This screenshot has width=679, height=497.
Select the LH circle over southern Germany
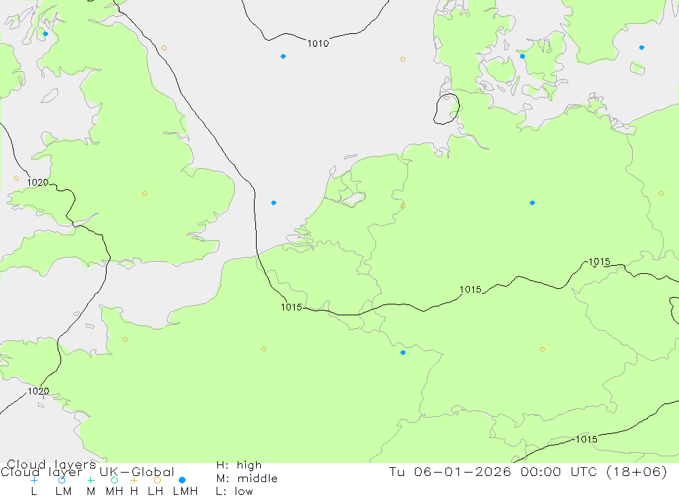[x=542, y=349]
